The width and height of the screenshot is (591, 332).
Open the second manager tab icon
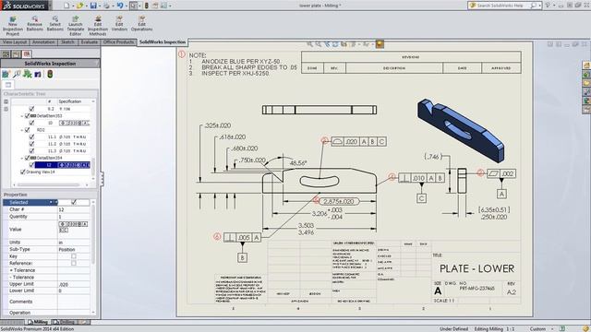click(x=17, y=54)
